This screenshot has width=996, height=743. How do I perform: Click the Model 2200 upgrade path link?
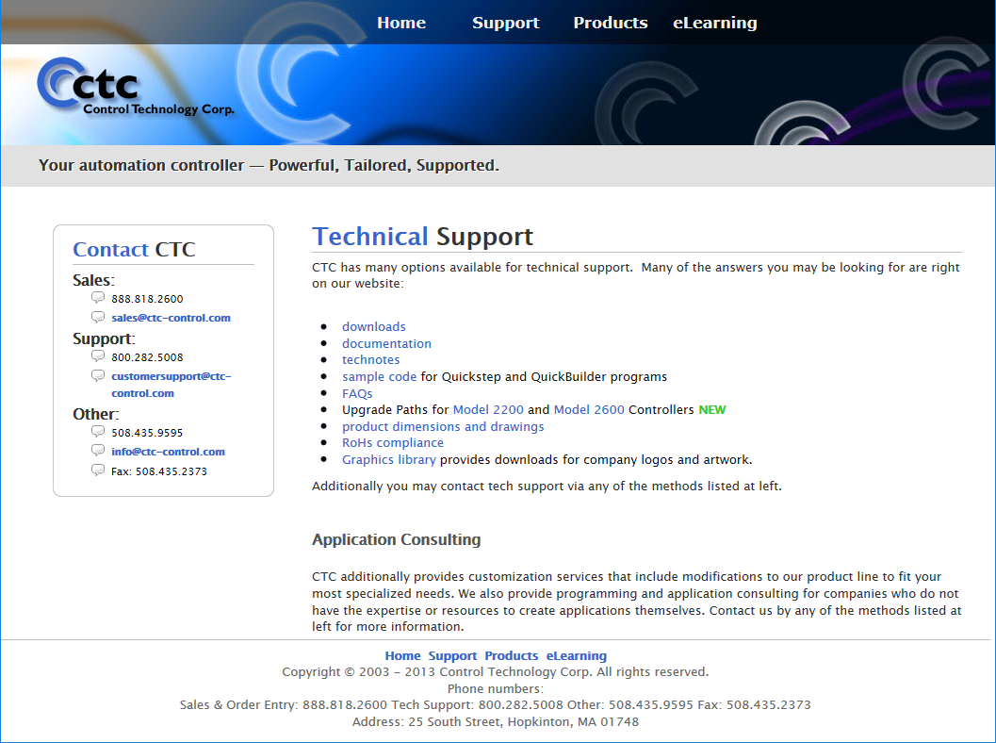[x=488, y=410]
